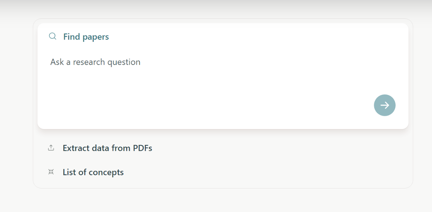Image resolution: width=432 pixels, height=212 pixels.
Task: Switch to Extract data from PDFs
Action: coord(107,148)
